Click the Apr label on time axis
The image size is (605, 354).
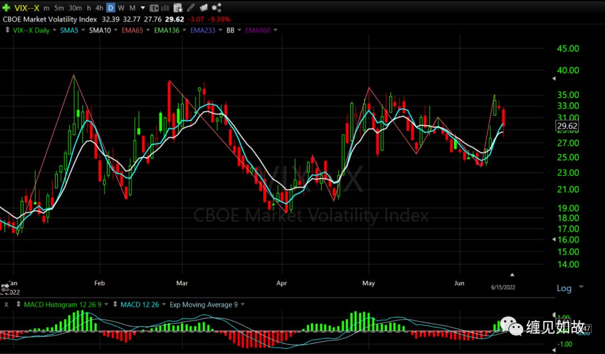pyautogui.click(x=282, y=283)
